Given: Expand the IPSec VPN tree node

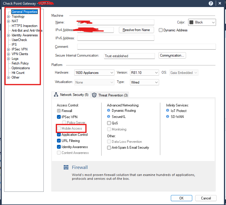Looking at the screenshot, I should tap(8, 49).
